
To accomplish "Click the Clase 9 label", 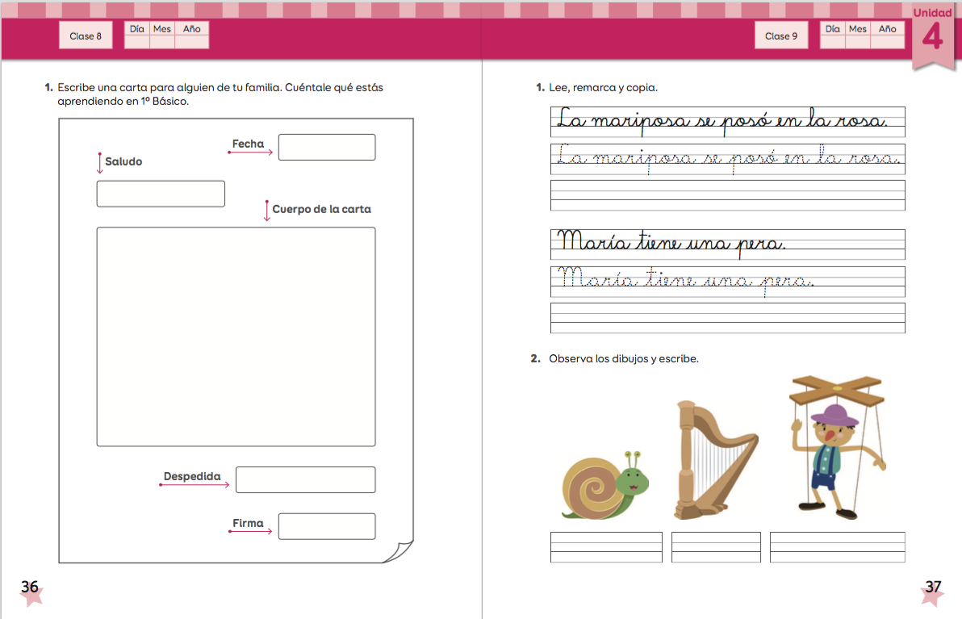I will tap(781, 36).
